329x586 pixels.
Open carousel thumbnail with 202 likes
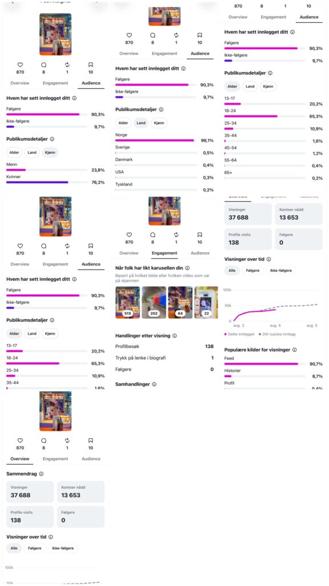tap(154, 302)
